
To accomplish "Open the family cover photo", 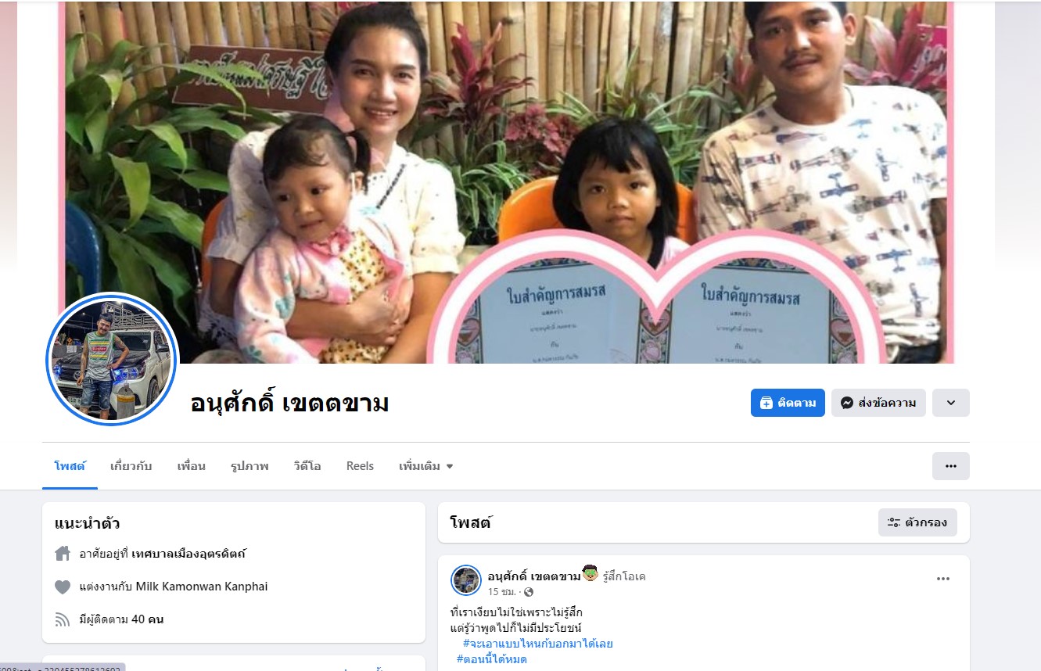I will [507, 181].
